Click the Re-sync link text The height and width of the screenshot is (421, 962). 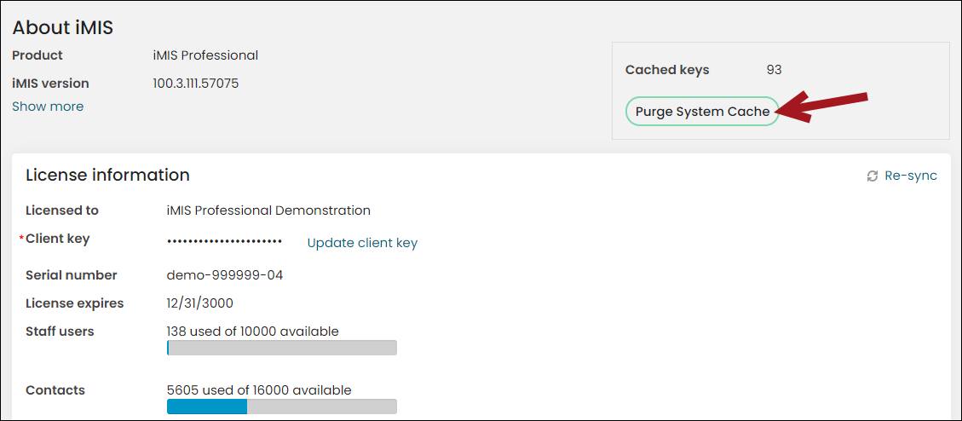911,176
